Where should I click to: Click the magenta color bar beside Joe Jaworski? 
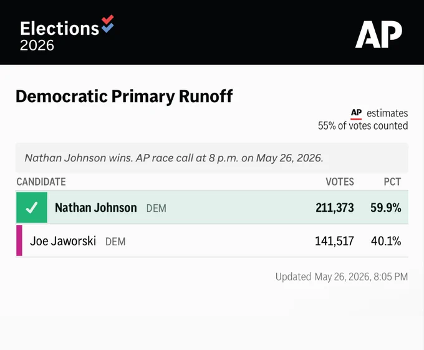(x=19, y=240)
